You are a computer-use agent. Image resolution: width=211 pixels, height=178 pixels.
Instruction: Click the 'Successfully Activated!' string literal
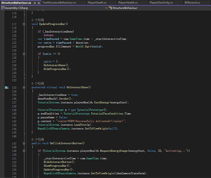click(x=91, y=121)
